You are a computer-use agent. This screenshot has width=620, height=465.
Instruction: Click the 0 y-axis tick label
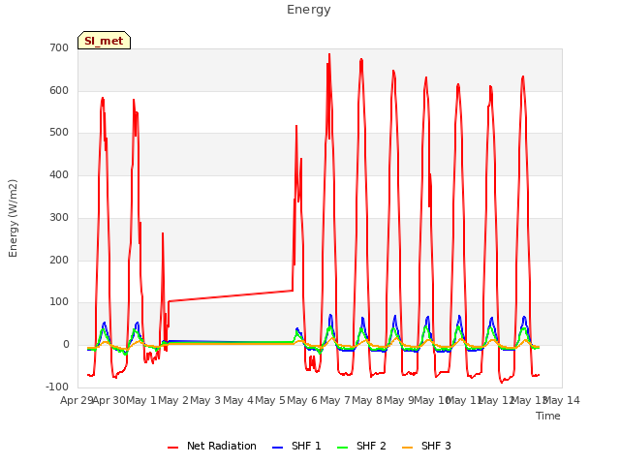point(66,345)
